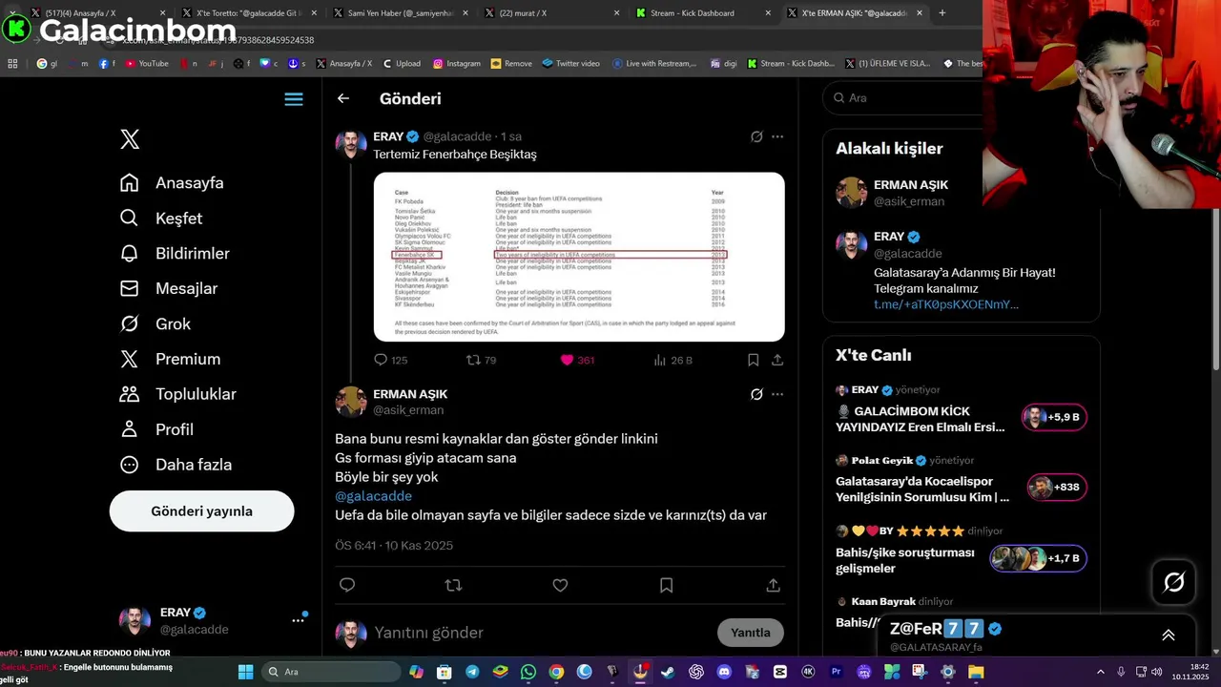Expand the Z@FeR messages drawer chevrons
Viewport: 1221px width, 687px height.
click(x=1168, y=635)
